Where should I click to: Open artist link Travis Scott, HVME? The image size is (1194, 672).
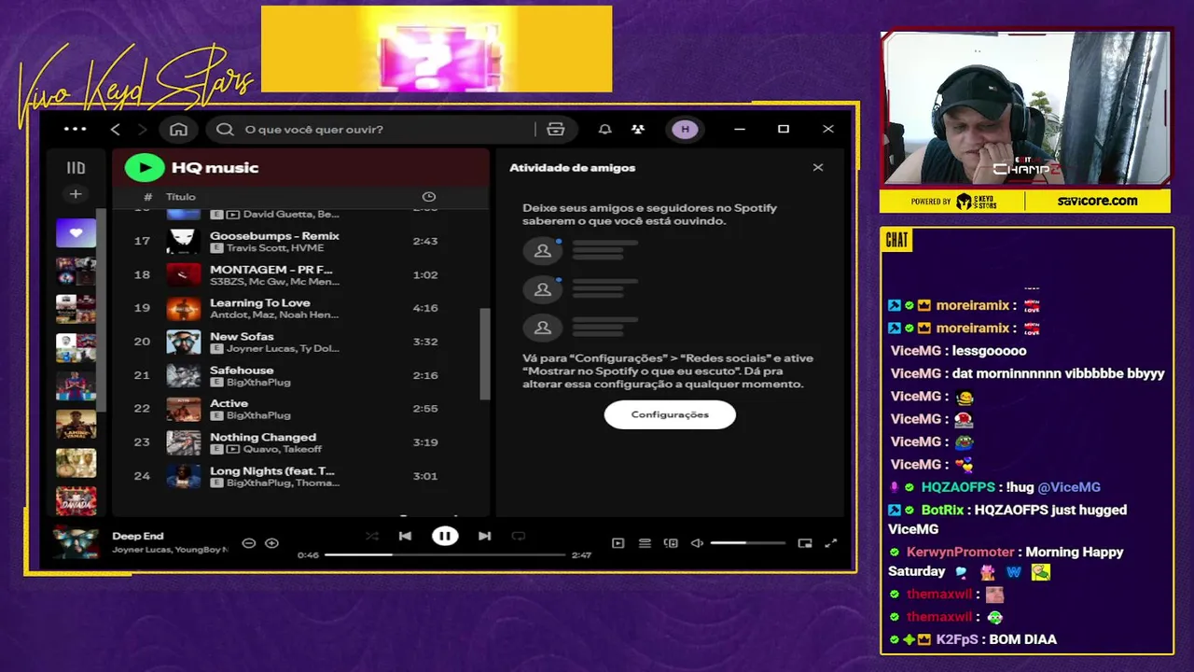(x=273, y=247)
